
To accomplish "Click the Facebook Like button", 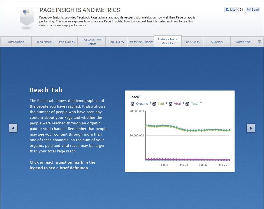I will point(230,10).
